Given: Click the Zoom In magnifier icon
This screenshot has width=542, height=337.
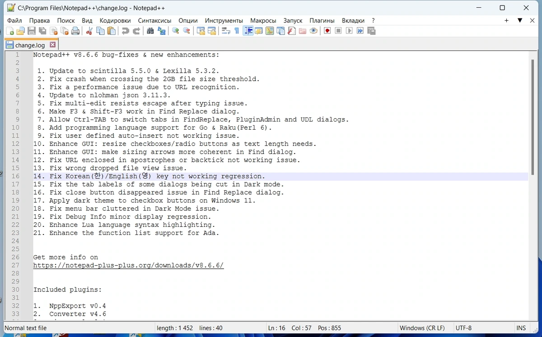Looking at the screenshot, I should tap(175, 31).
